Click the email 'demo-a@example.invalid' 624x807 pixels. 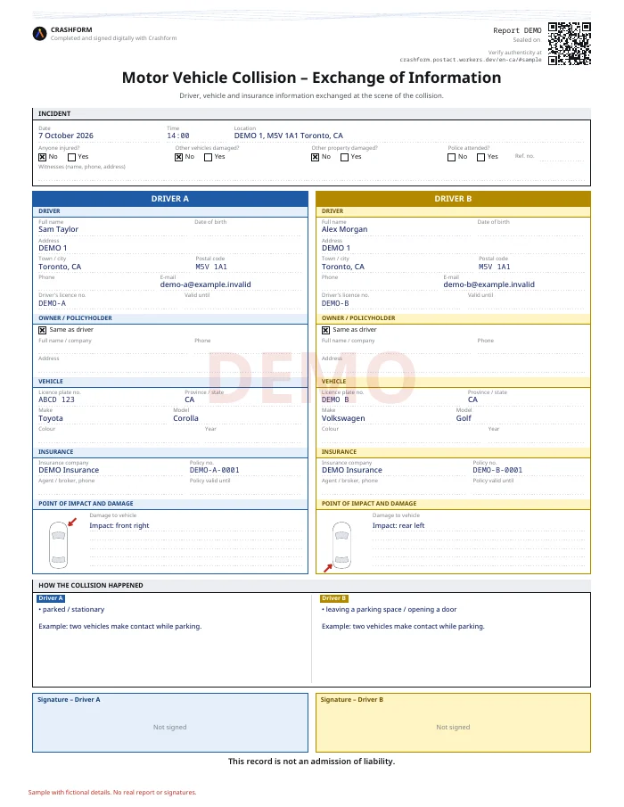tap(205, 284)
